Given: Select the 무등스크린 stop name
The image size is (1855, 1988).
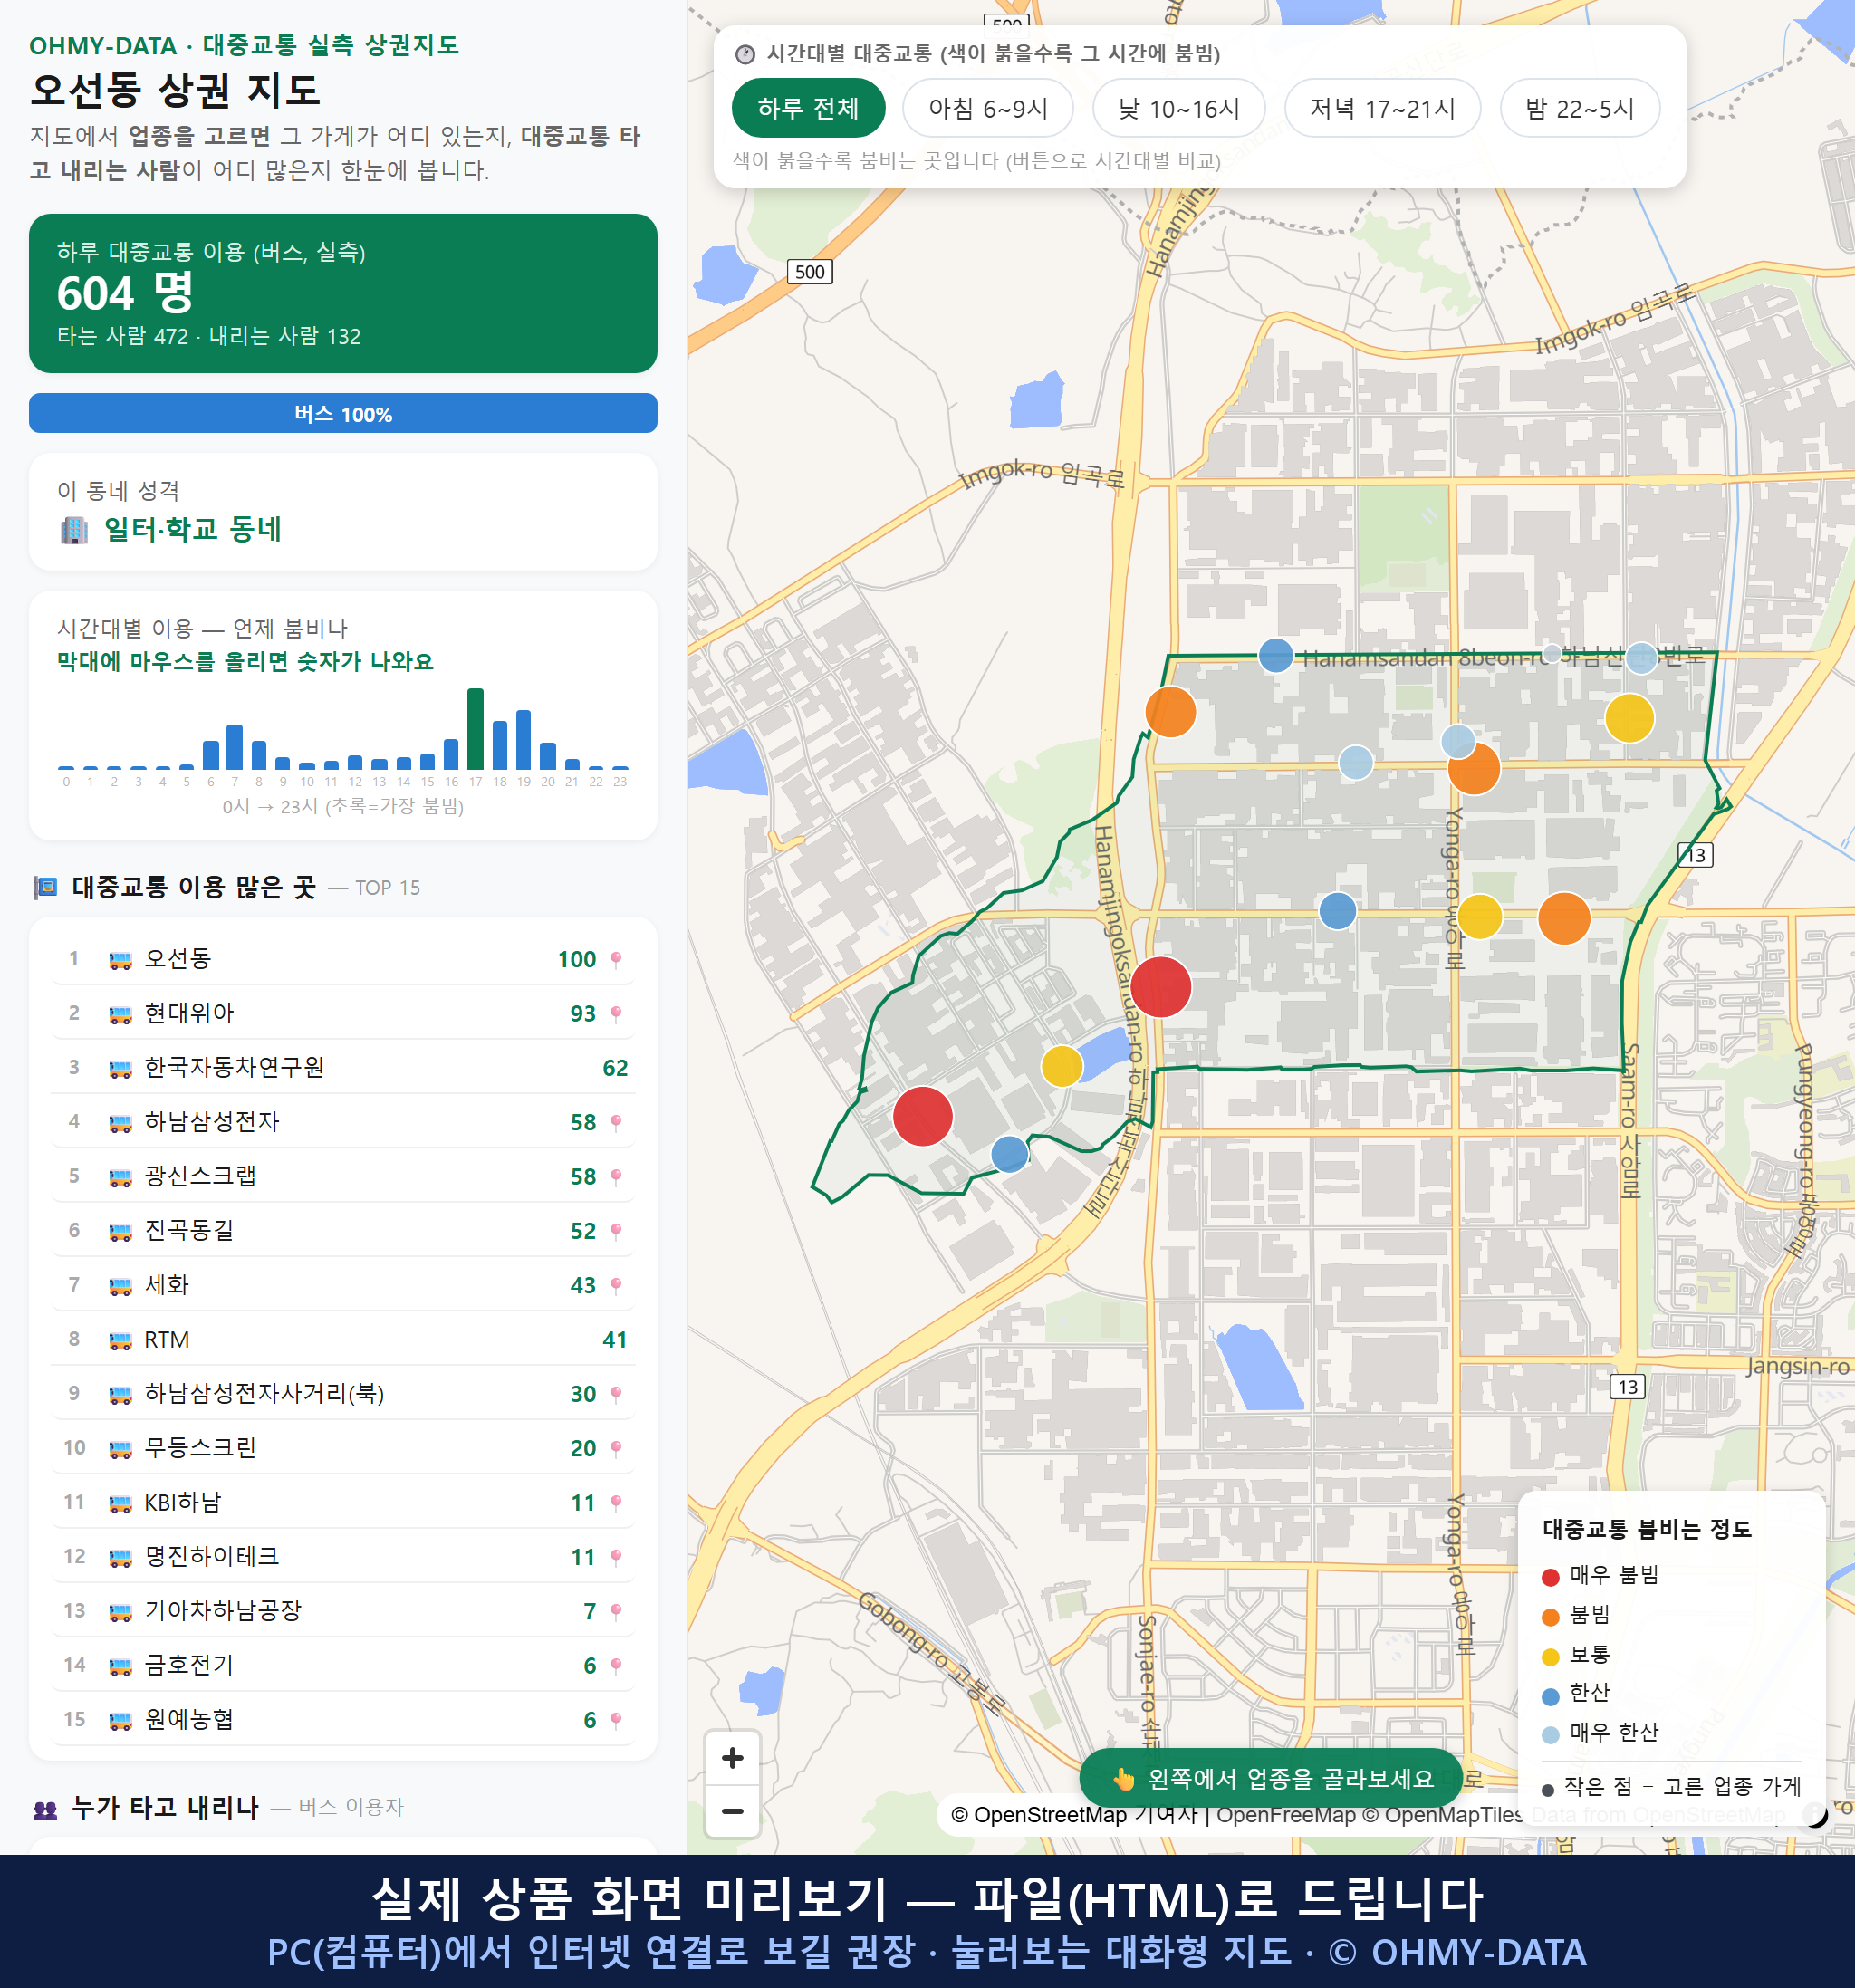Looking at the screenshot, I should [x=200, y=1448].
